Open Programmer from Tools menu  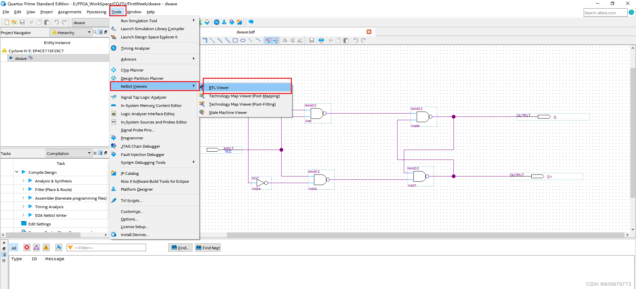click(x=132, y=138)
